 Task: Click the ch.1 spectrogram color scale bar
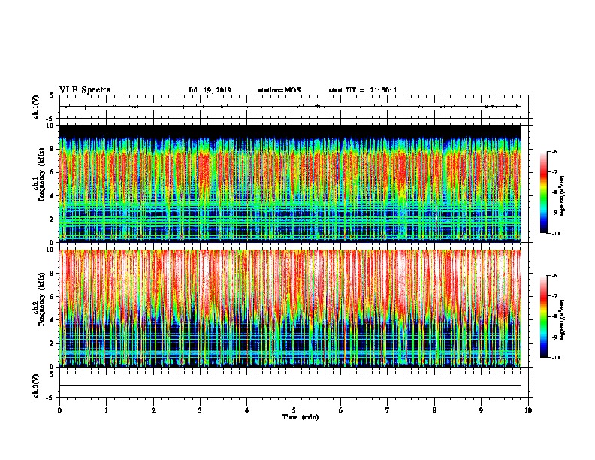[x=544, y=192]
